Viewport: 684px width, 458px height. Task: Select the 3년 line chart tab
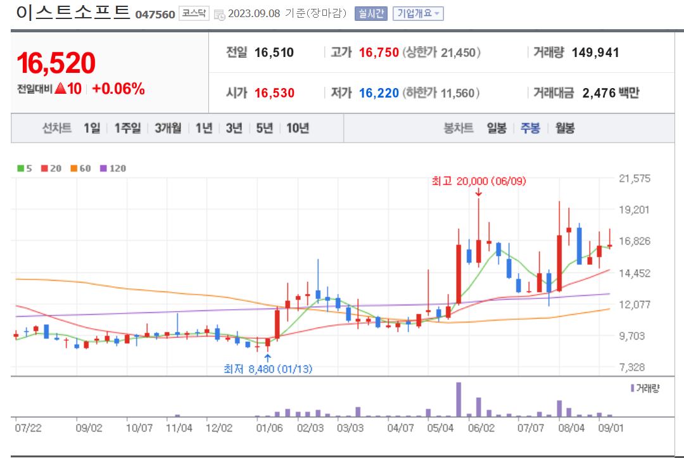pyautogui.click(x=234, y=128)
